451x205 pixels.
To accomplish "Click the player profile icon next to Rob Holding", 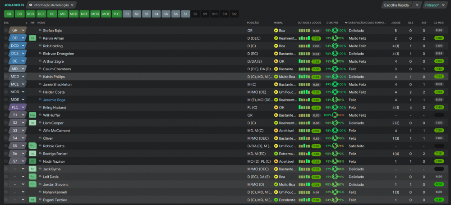I will pyautogui.click(x=40, y=46).
